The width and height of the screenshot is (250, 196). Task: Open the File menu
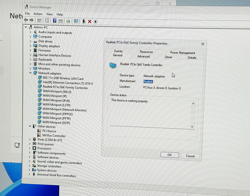point(27,13)
